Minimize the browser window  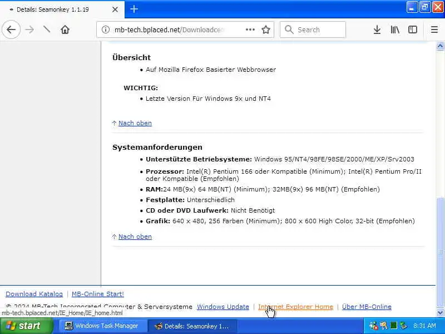coord(412,7)
